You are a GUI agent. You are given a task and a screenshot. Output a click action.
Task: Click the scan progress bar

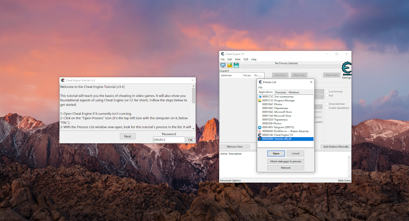coord(291,66)
